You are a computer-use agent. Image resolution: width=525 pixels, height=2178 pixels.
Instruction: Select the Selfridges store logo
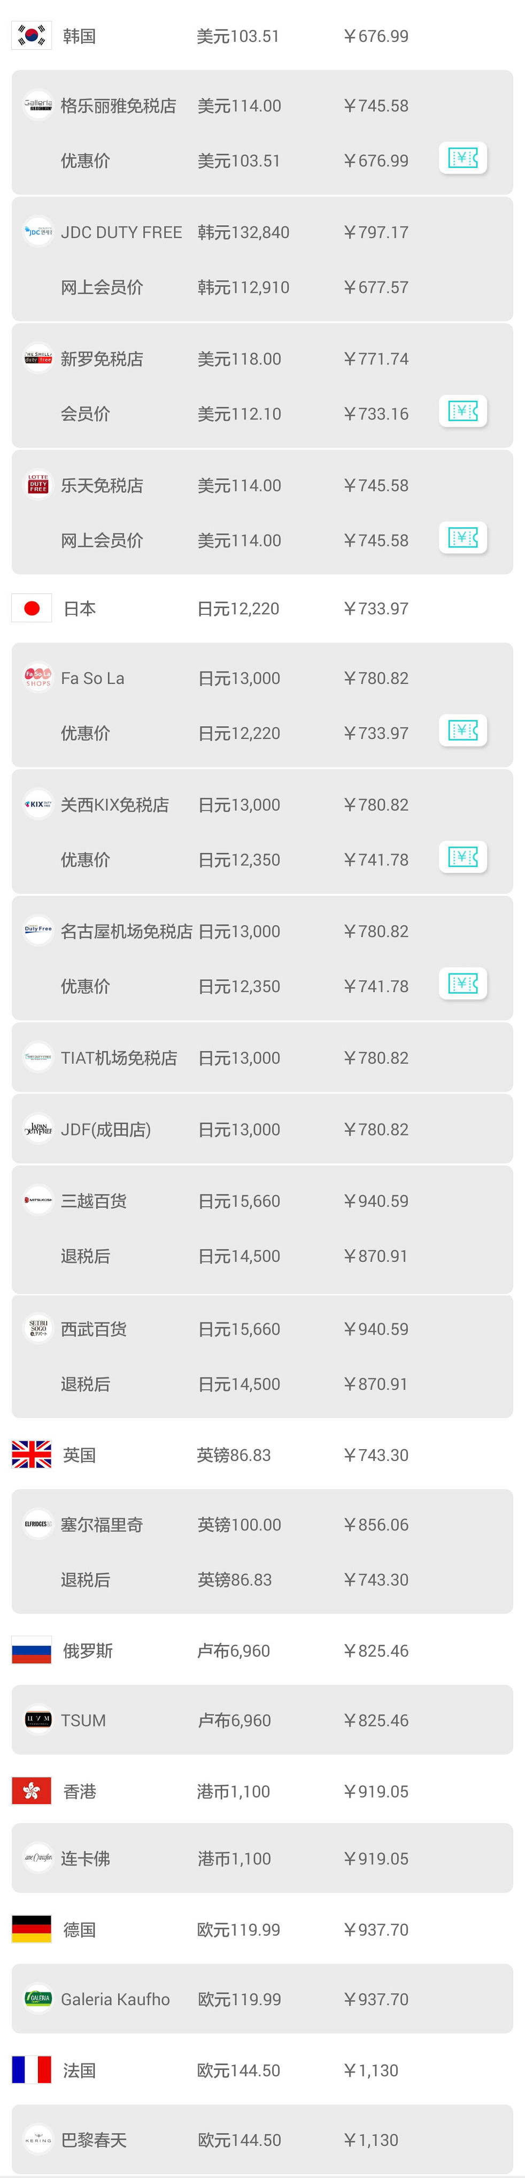37,1525
